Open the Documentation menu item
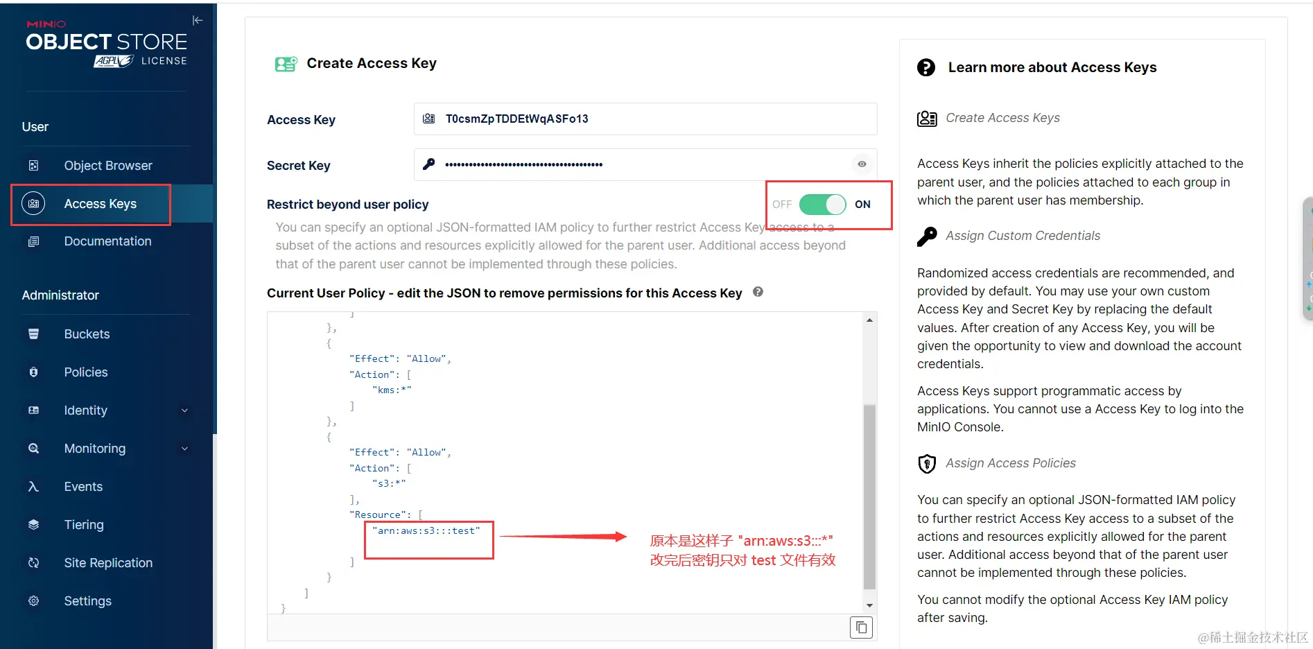1313x649 pixels. click(x=107, y=241)
